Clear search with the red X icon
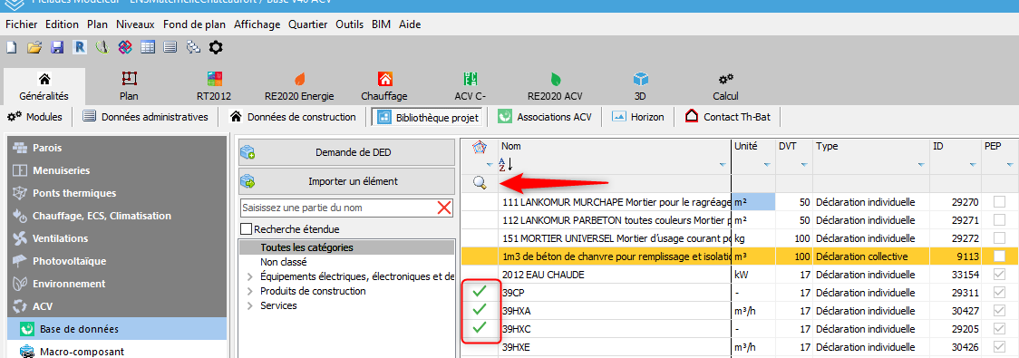The height and width of the screenshot is (358, 1019). pyautogui.click(x=444, y=208)
